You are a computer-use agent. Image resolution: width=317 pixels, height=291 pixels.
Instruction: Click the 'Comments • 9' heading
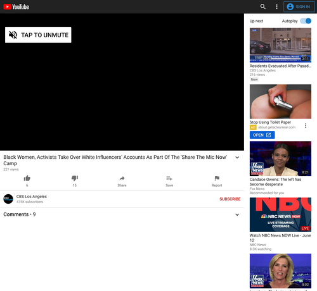(x=20, y=214)
